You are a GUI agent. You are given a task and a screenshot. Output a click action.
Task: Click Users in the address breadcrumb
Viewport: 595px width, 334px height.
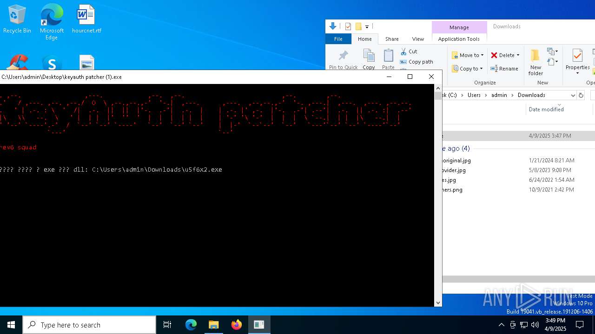click(x=474, y=95)
